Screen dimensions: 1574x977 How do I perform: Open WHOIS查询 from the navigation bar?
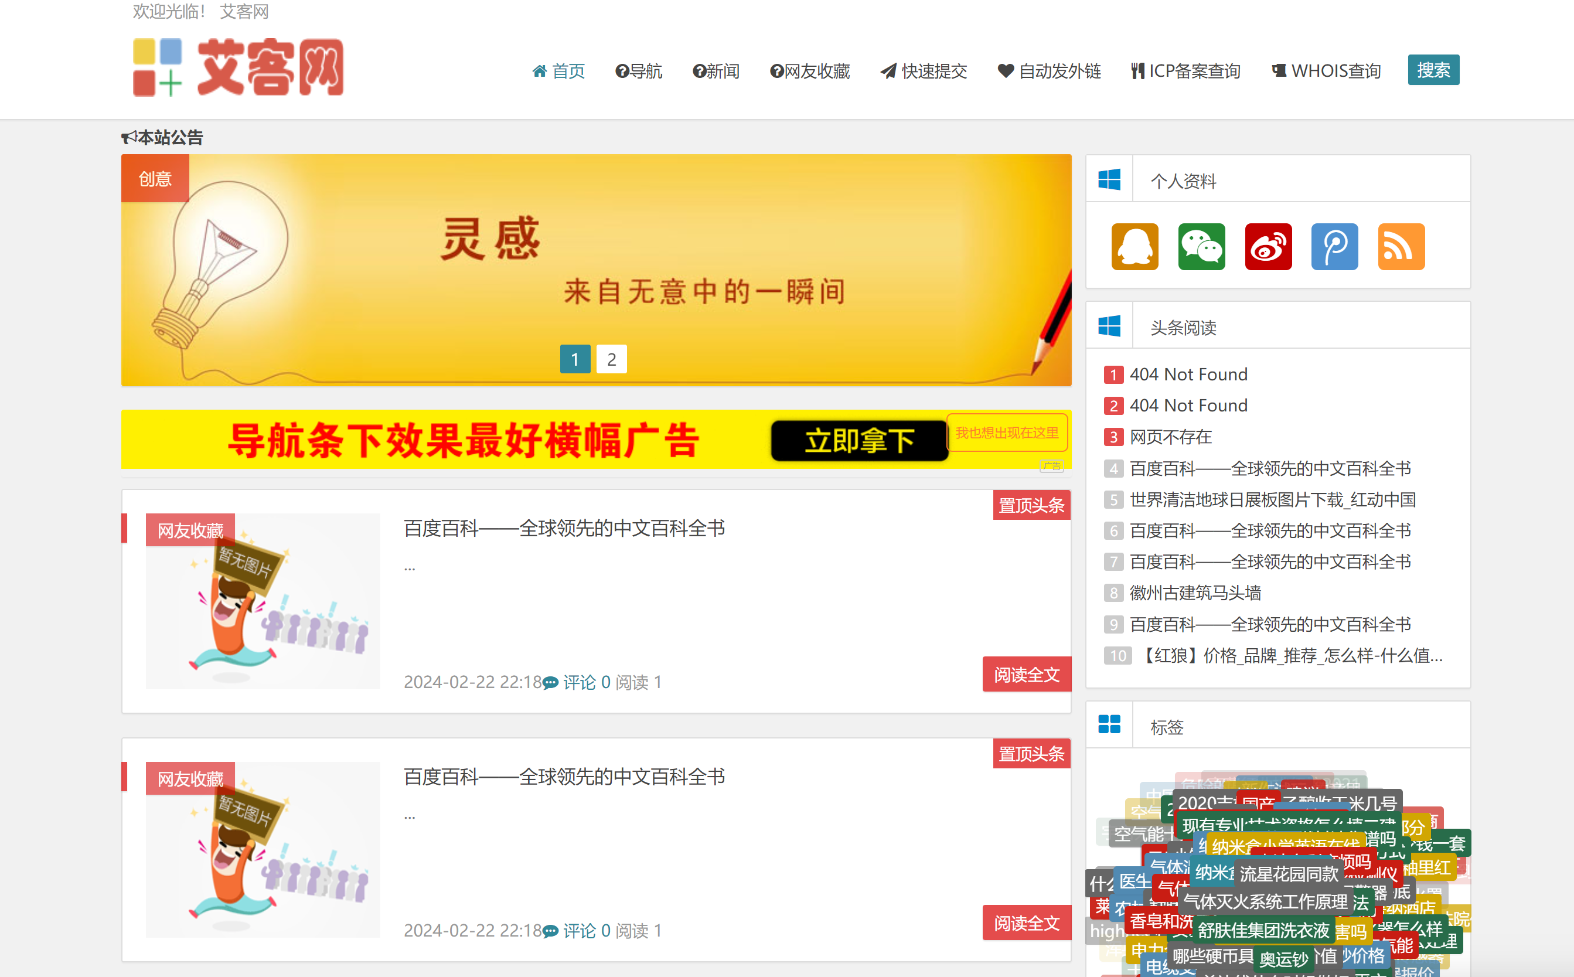[1326, 71]
